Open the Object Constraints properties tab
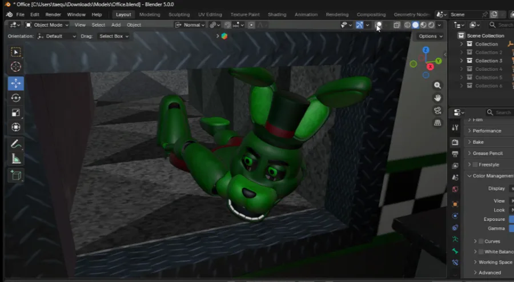 pos(455,228)
